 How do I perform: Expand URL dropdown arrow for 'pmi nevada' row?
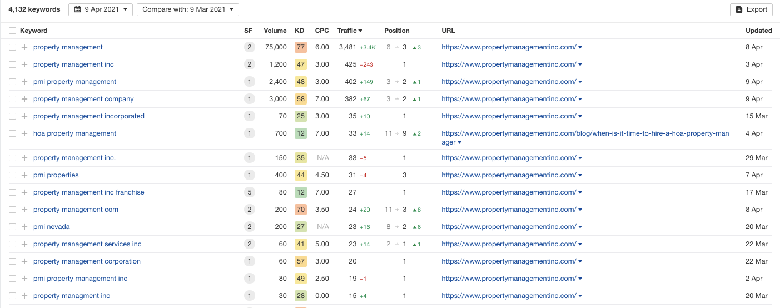pos(580,227)
